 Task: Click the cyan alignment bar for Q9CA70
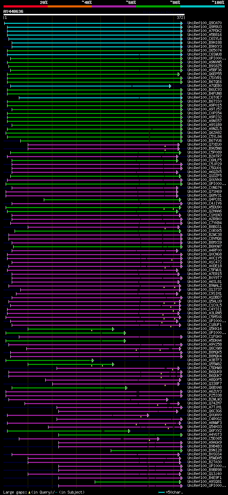coord(93,23)
